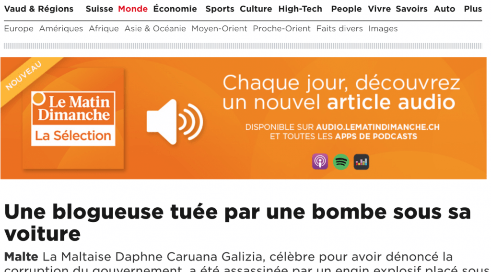Select the Économie menu item

tap(175, 9)
